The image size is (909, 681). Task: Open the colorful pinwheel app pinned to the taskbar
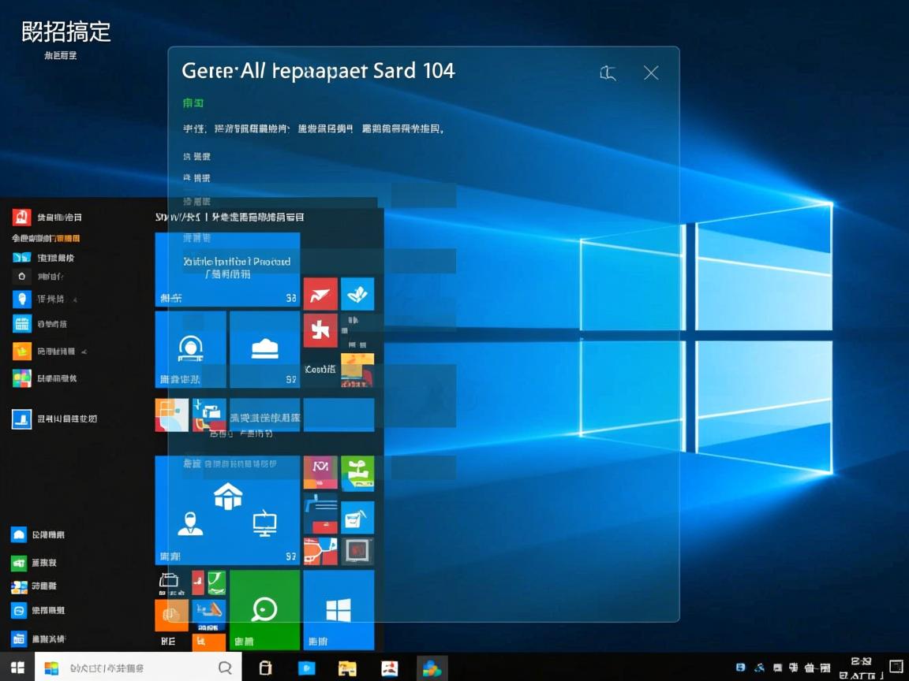431,668
